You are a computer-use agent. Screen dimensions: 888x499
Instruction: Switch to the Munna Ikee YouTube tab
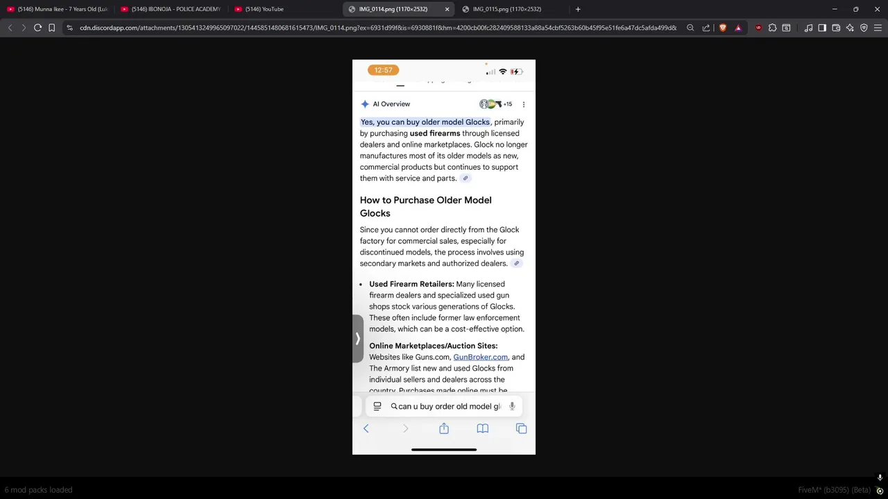click(58, 9)
